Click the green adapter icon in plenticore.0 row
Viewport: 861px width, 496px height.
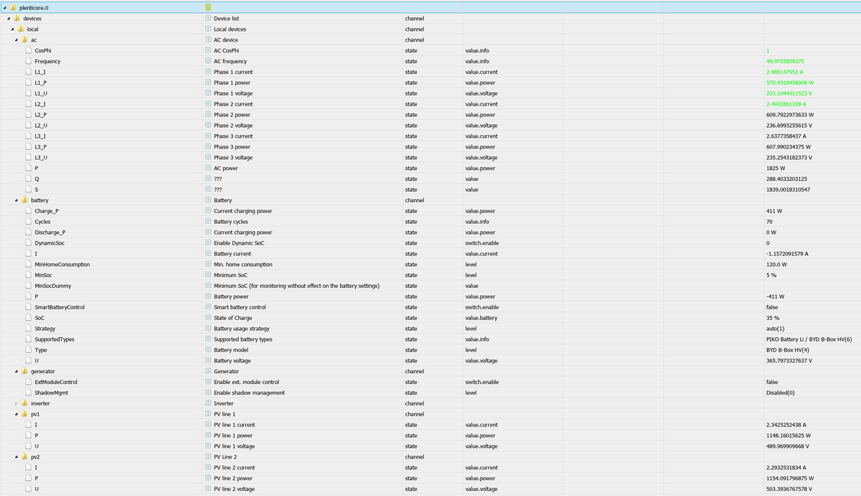208,7
